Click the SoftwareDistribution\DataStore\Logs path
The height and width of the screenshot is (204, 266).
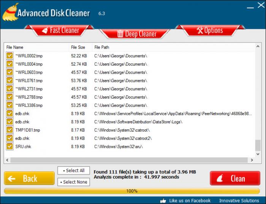click(138, 122)
